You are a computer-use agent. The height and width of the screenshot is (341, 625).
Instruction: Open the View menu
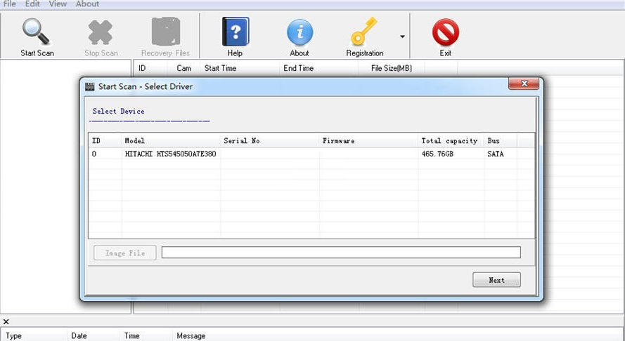[58, 4]
